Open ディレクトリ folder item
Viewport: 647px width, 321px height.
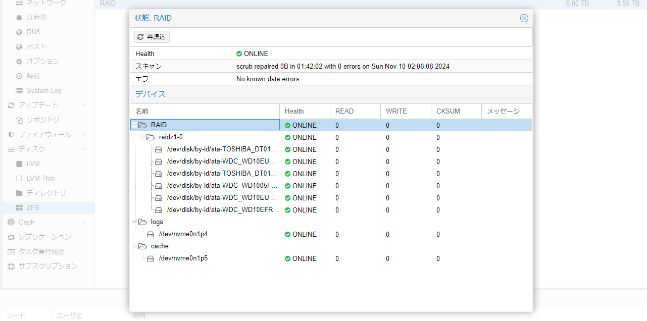46,193
